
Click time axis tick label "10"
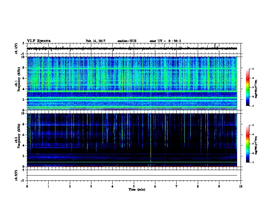click(241, 186)
